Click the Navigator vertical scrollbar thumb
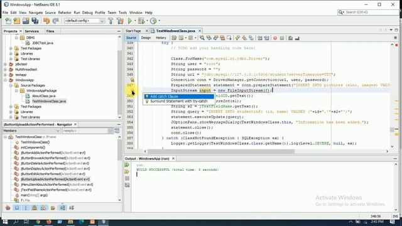This screenshot has width=402, height=226. click(x=119, y=150)
